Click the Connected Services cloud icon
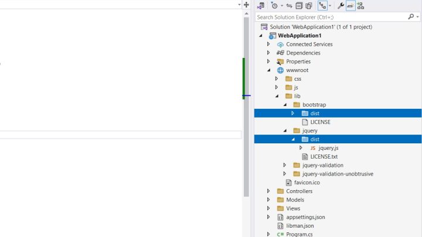The height and width of the screenshot is (237, 422). pos(280,44)
